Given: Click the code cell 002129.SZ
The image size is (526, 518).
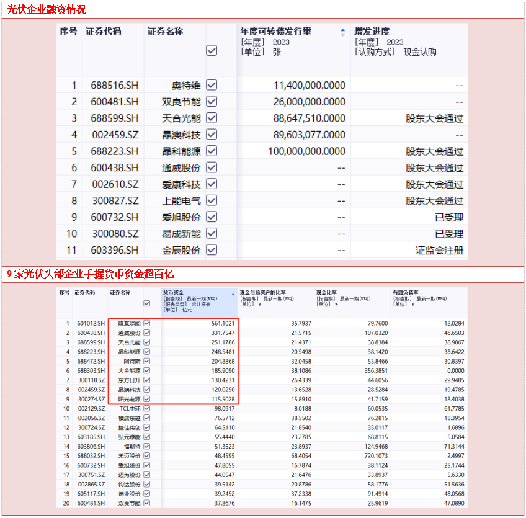Looking at the screenshot, I should click(91, 408).
